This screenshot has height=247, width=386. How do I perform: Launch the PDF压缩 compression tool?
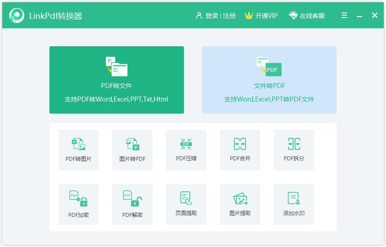(x=186, y=150)
